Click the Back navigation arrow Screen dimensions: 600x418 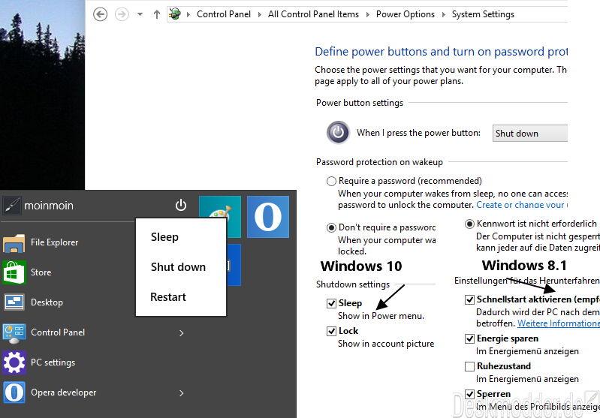point(101,14)
